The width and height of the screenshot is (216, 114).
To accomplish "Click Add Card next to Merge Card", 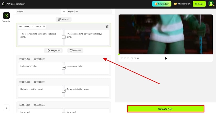I will coord(75,50).
